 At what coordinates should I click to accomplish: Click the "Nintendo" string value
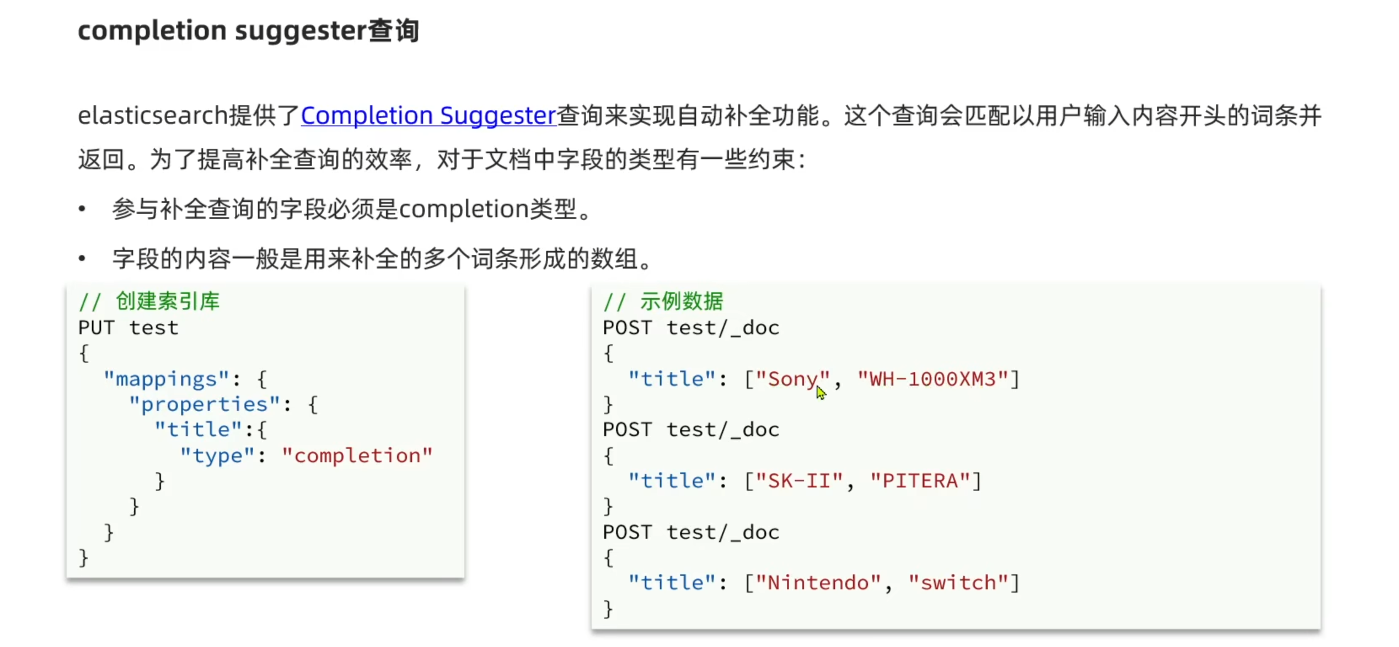(x=818, y=583)
